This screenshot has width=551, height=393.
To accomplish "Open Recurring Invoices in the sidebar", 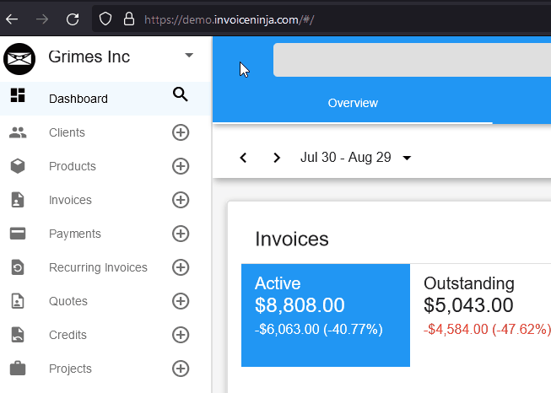I will 98,267.
